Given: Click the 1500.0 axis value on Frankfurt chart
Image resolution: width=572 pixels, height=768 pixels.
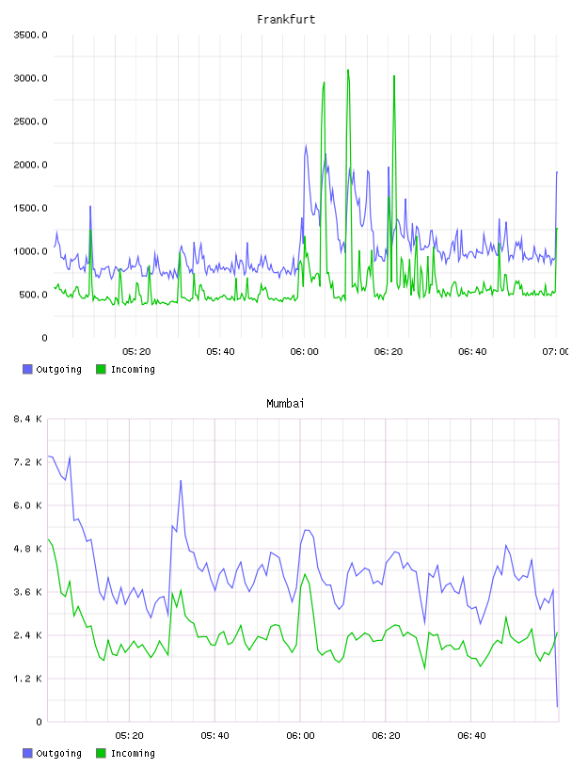Looking at the screenshot, I should 30,208.
